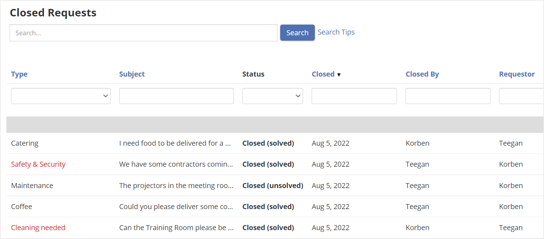Open the Status filter dropdown
The image size is (544, 239).
(272, 96)
